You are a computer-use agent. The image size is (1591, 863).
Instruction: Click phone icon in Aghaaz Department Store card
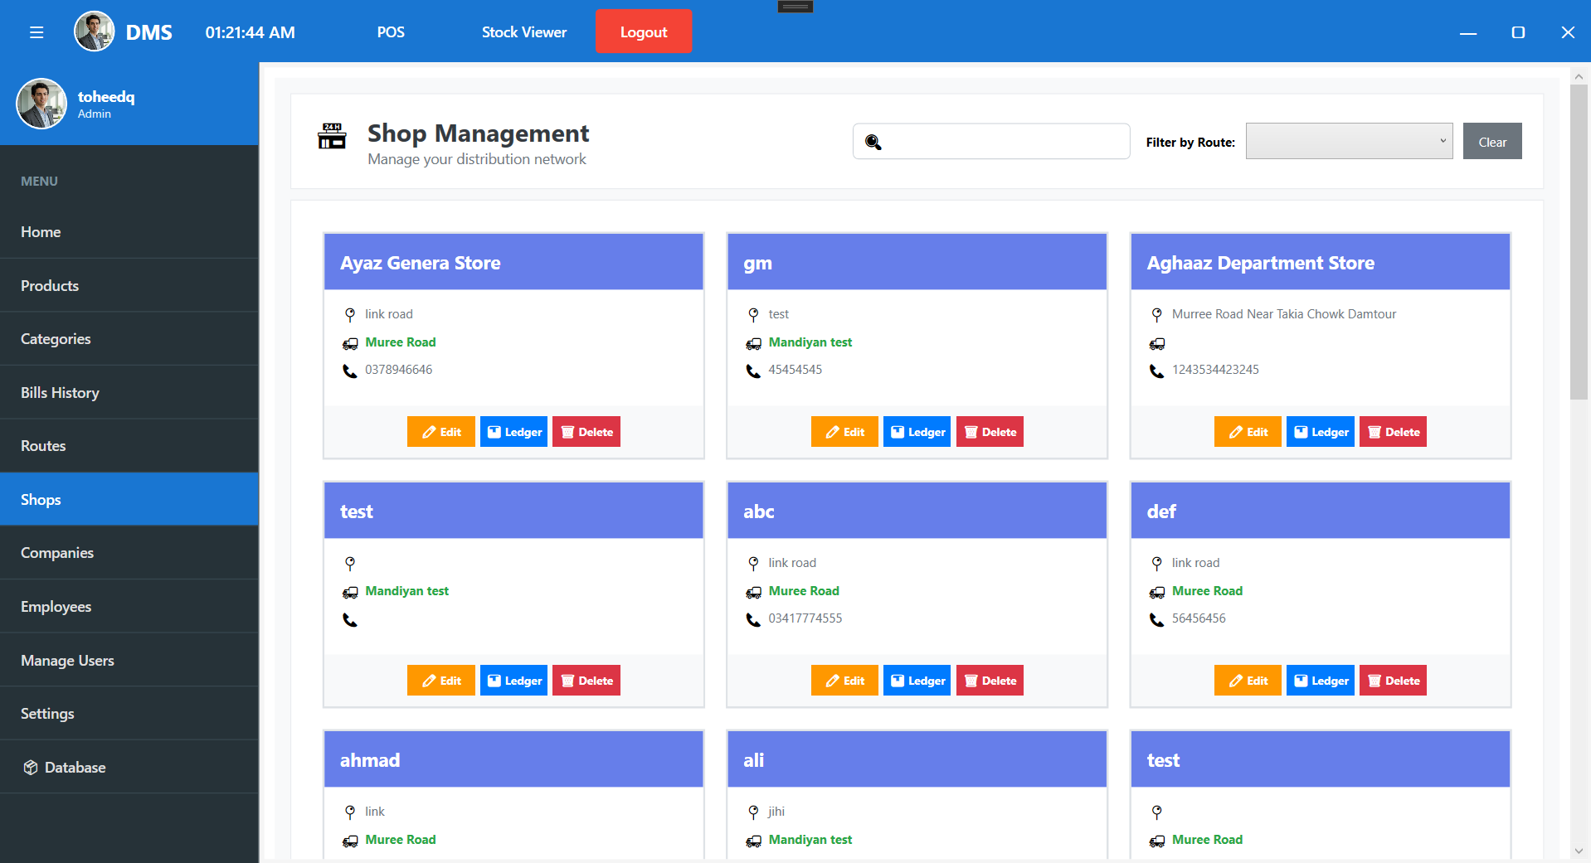coord(1157,371)
